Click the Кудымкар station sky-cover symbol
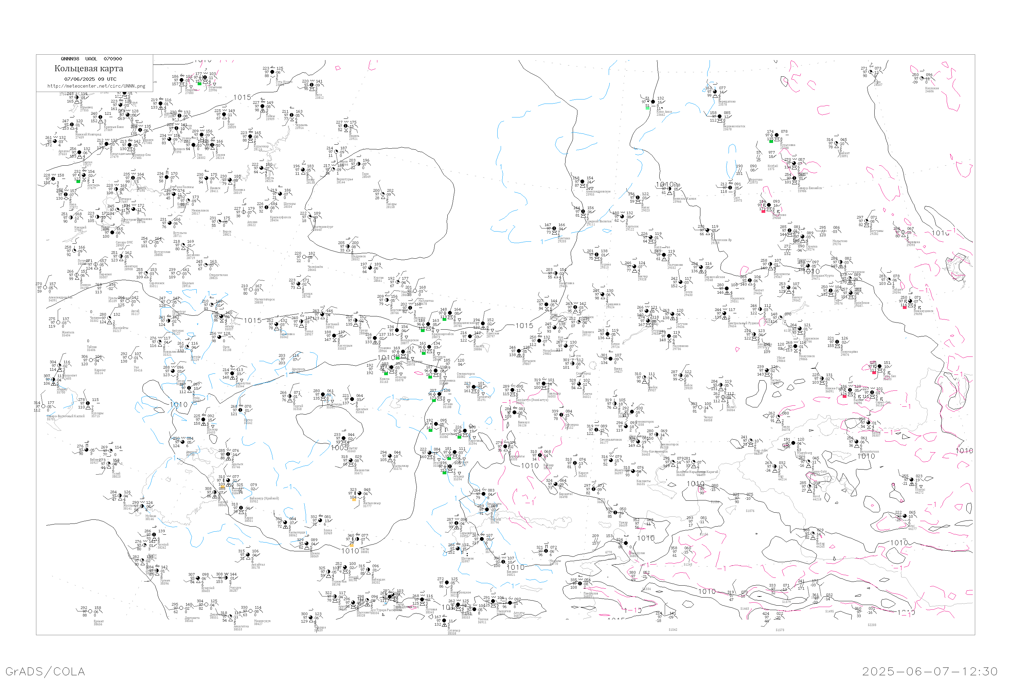Image resolution: width=1019 pixels, height=679 pixels. click(250, 136)
